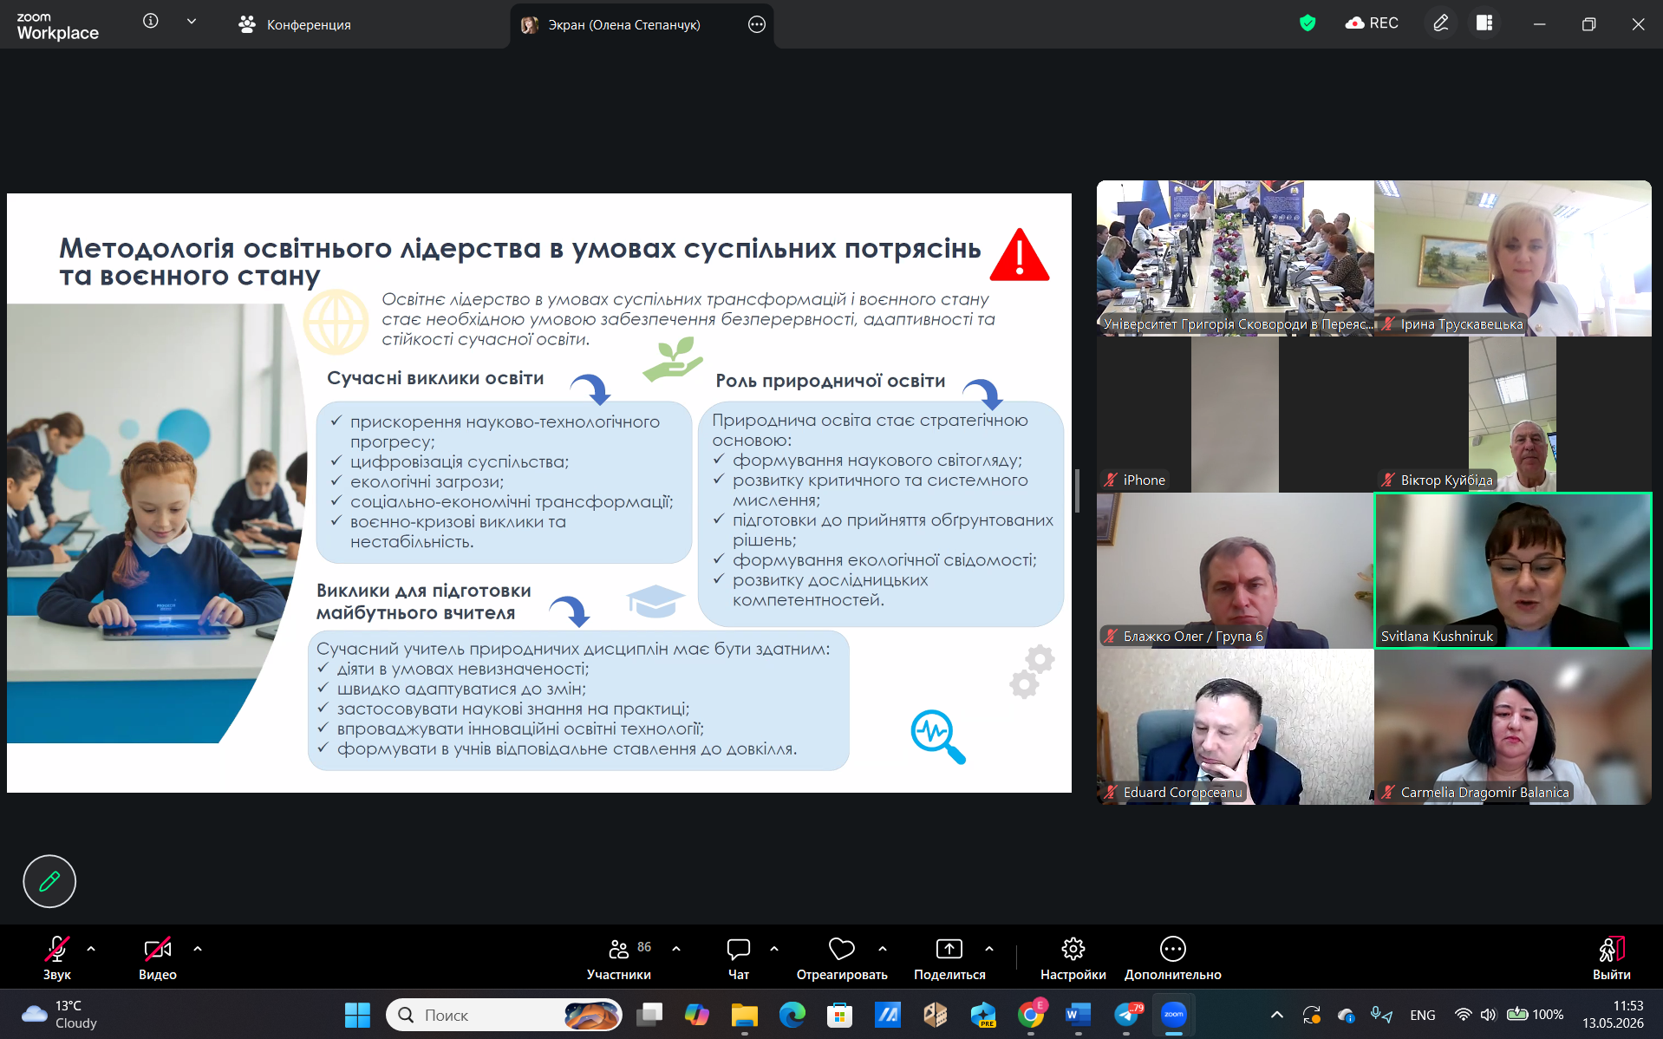Unmute microphone with Звук button
Viewport: 1663px width, 1039px height.
pos(57,958)
